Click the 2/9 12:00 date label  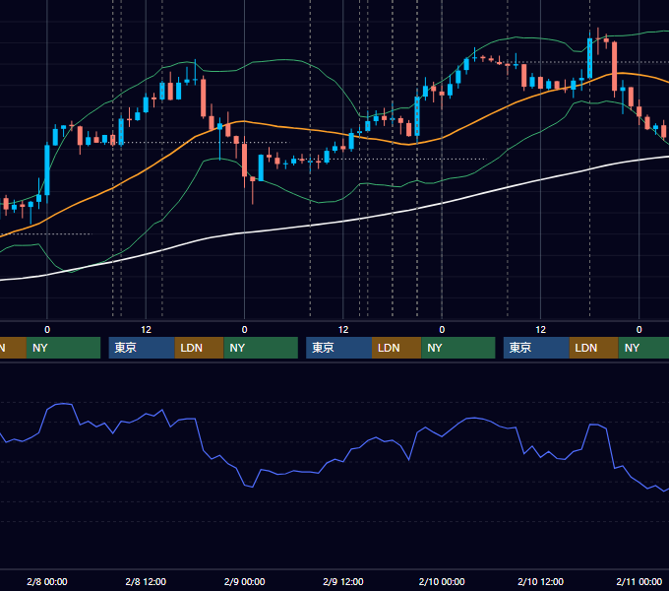[343, 581]
